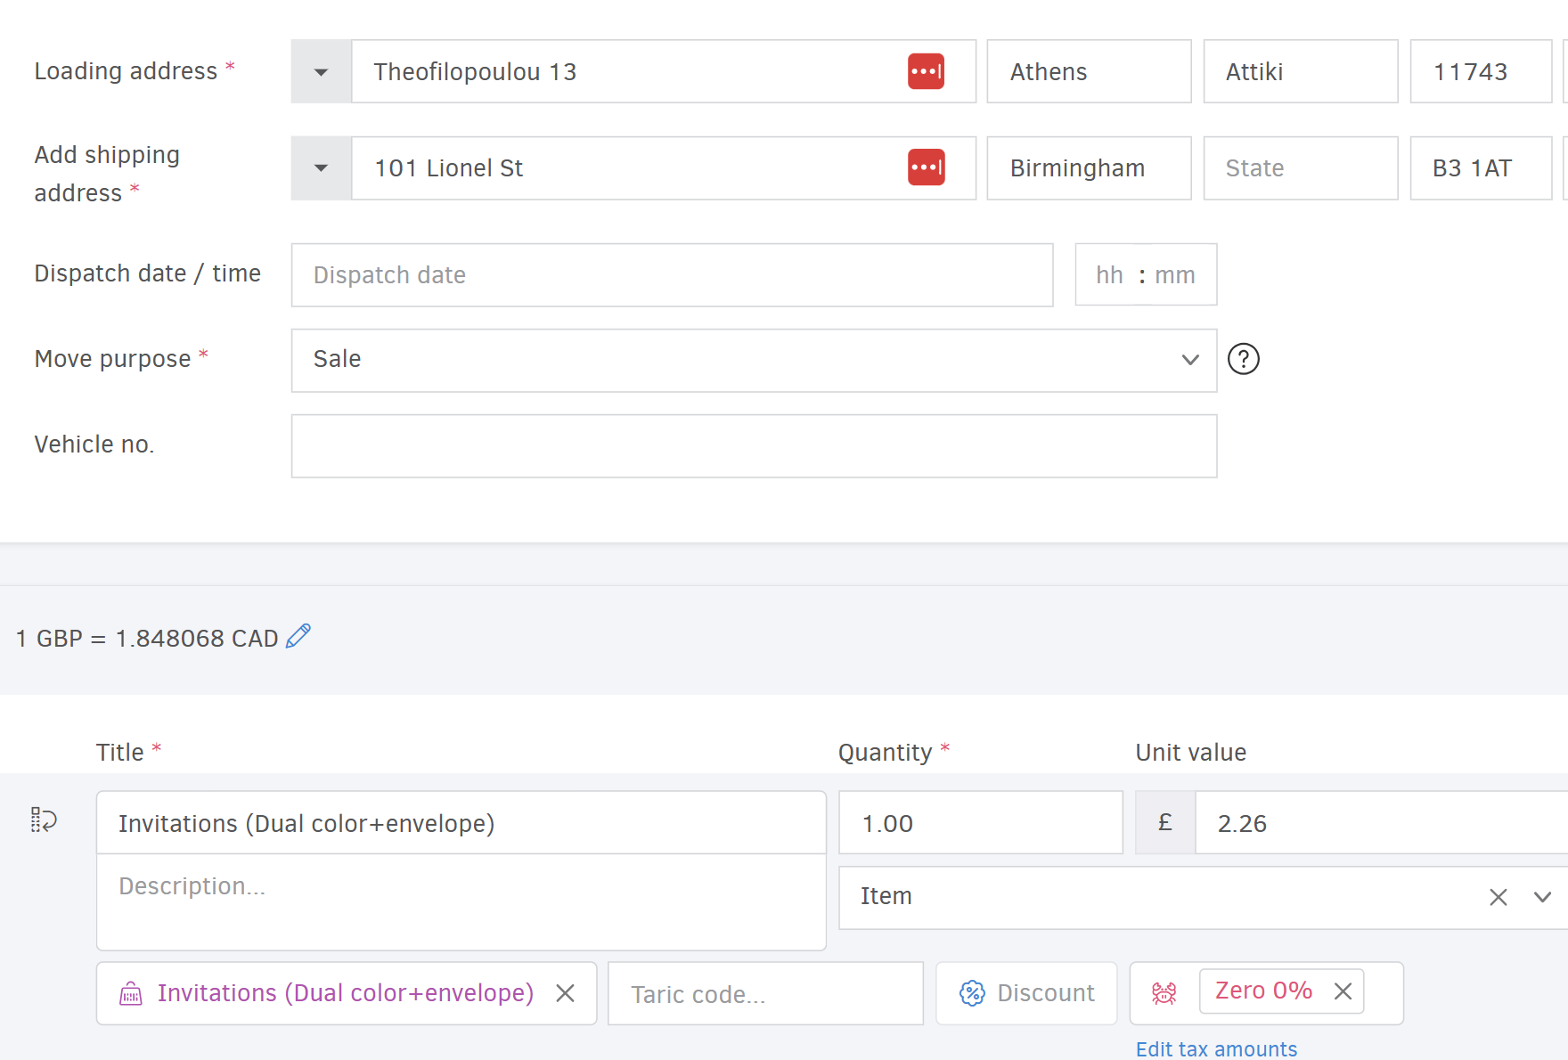Expand the Item unit dropdown chevron

(x=1543, y=897)
